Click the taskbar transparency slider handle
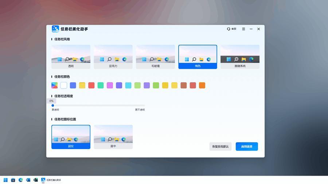Image resolution: width=328 pixels, height=184 pixels. pyautogui.click(x=53, y=105)
